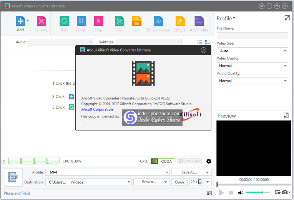
Task: Switch to detailed list view icon
Action: pyautogui.click(x=208, y=42)
